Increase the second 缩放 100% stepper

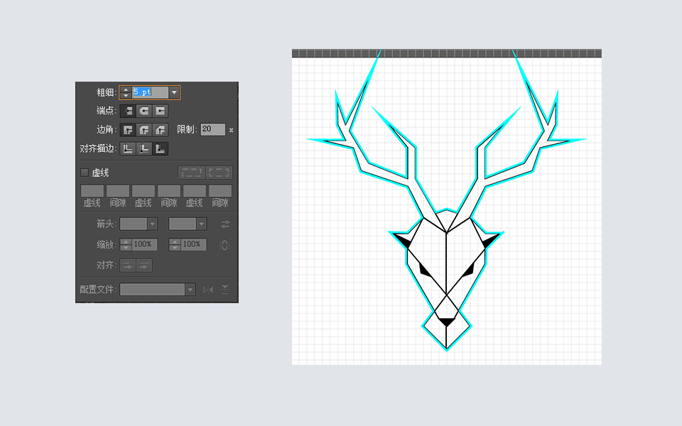pyautogui.click(x=175, y=241)
